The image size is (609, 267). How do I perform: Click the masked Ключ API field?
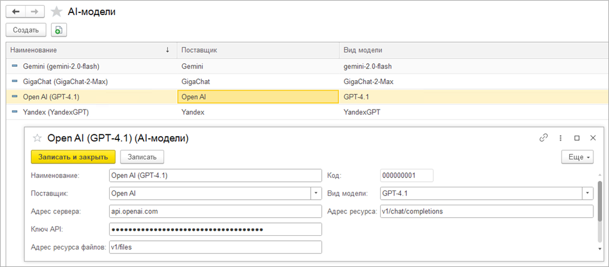(x=215, y=230)
